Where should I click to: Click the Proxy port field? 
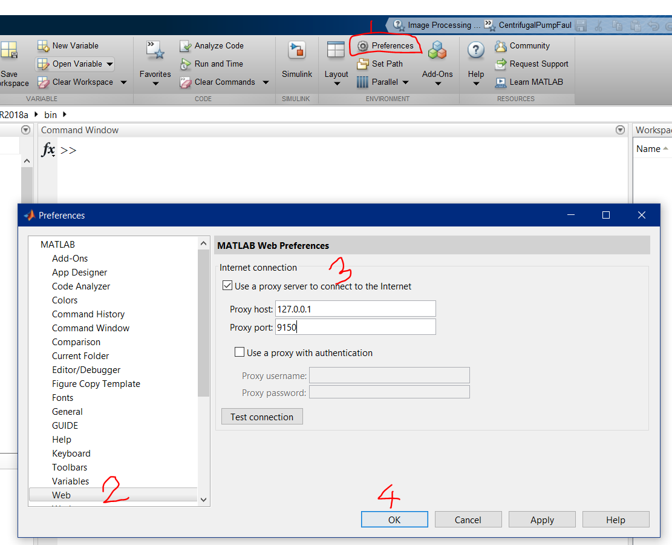355,327
